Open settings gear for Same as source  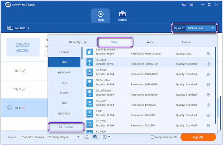[x=208, y=54]
